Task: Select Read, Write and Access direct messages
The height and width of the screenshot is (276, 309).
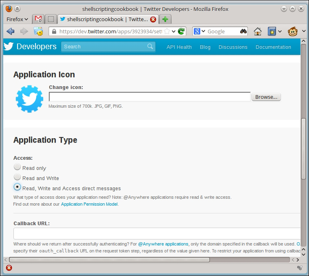Action: click(x=18, y=187)
